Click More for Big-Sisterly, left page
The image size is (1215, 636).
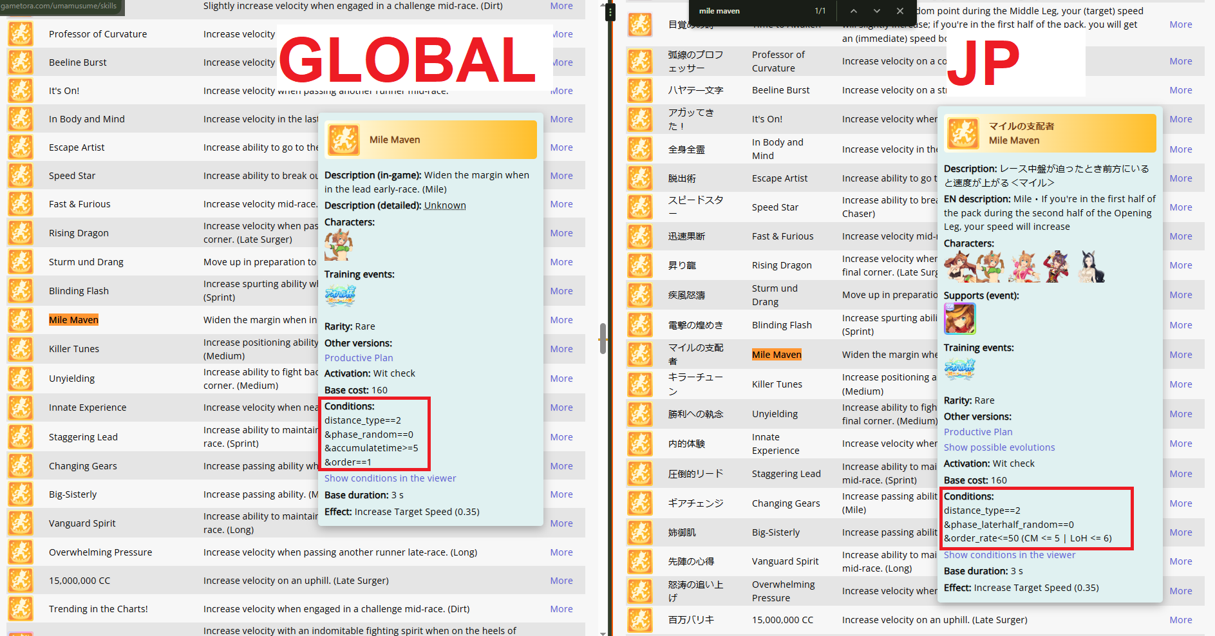(561, 494)
